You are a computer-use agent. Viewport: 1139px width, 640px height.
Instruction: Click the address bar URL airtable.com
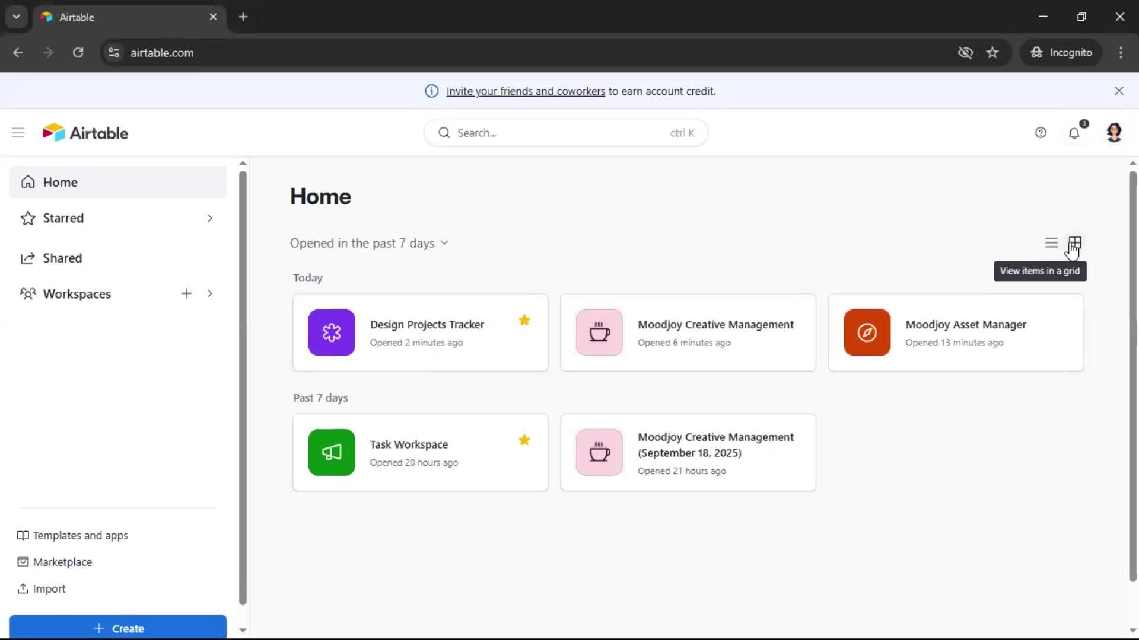[x=162, y=53]
